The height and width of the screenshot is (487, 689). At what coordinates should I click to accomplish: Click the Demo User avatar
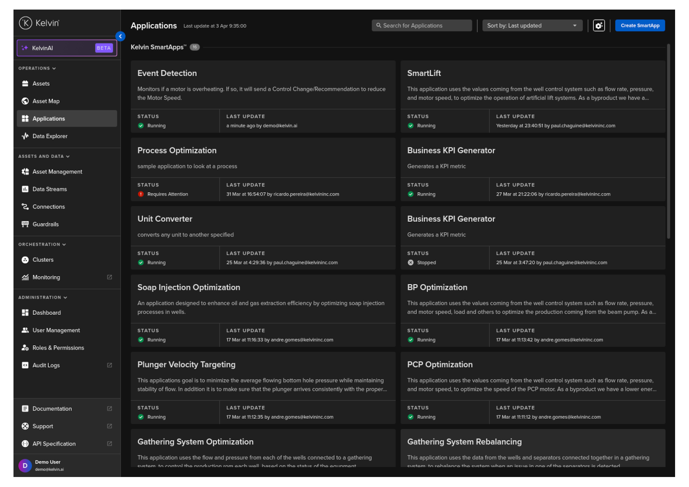coord(25,465)
